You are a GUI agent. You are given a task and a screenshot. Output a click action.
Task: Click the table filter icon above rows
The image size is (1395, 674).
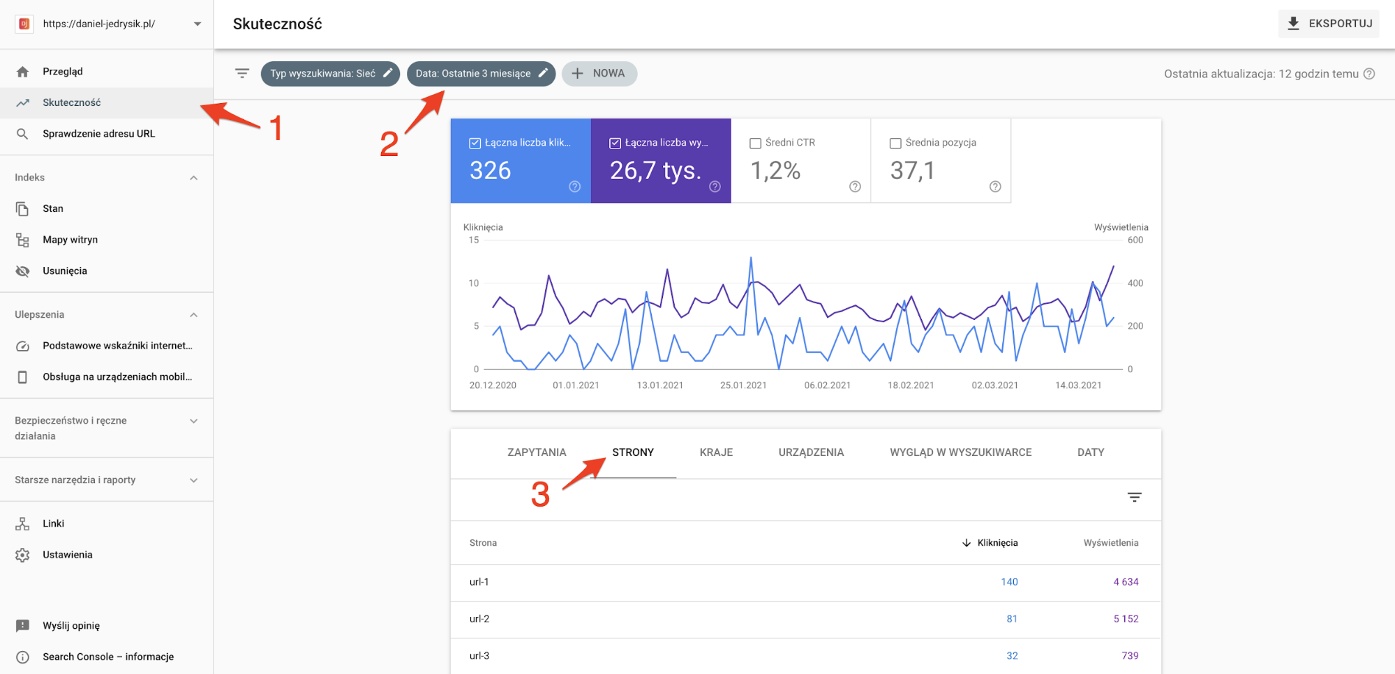pyautogui.click(x=1135, y=497)
